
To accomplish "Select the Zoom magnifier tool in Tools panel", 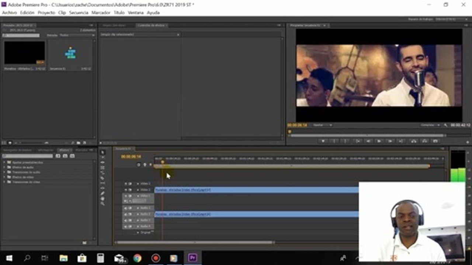I will (x=103, y=204).
